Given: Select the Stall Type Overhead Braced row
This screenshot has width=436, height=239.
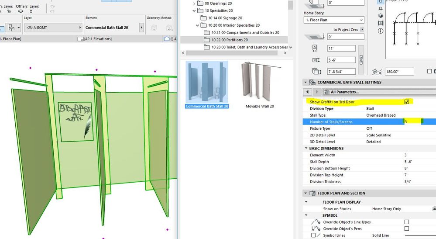Looking at the screenshot, I should pos(369,115).
